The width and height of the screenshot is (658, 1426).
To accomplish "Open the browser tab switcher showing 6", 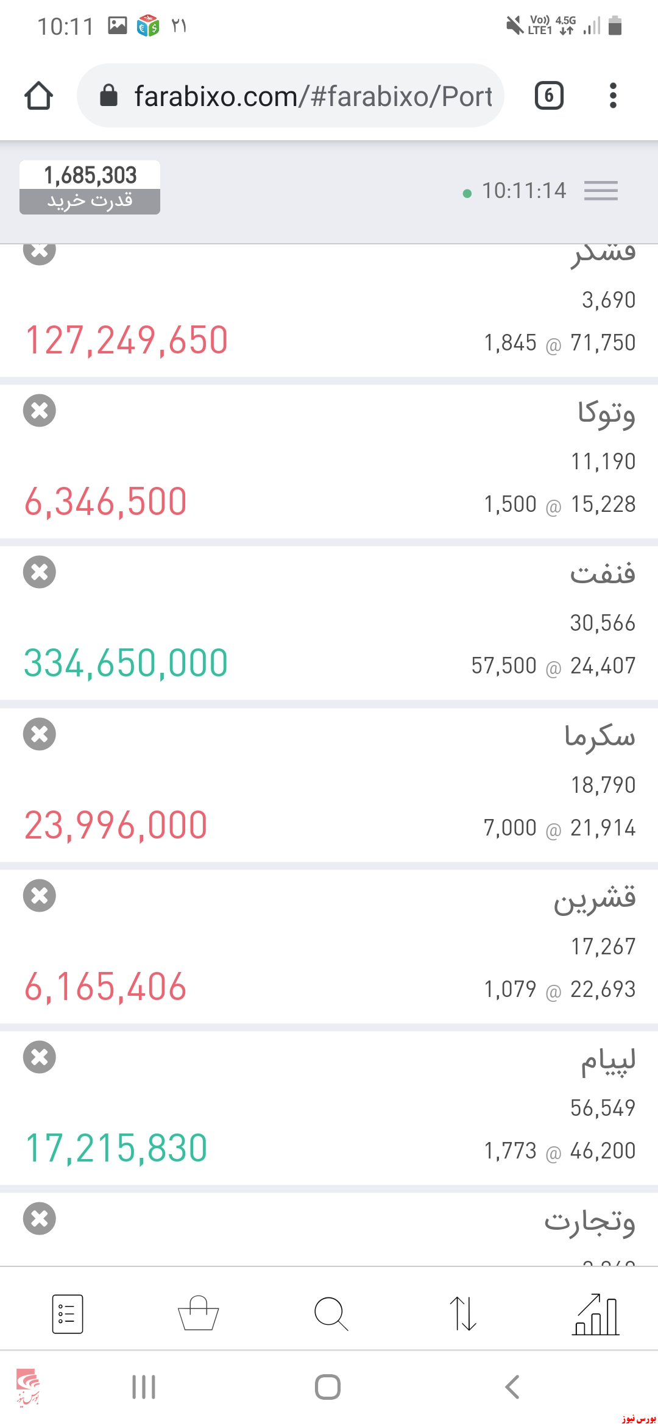I will [x=549, y=96].
